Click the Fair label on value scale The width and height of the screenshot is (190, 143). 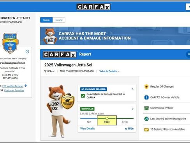pos(89,122)
